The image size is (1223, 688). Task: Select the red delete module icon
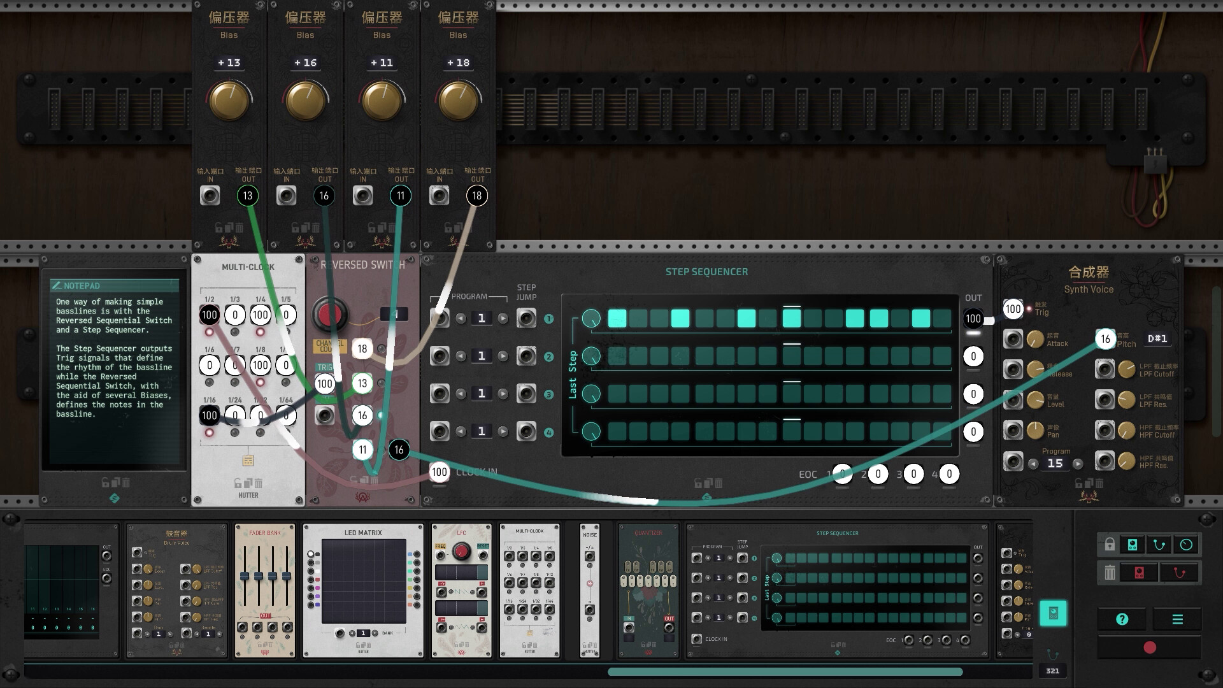(x=1139, y=573)
